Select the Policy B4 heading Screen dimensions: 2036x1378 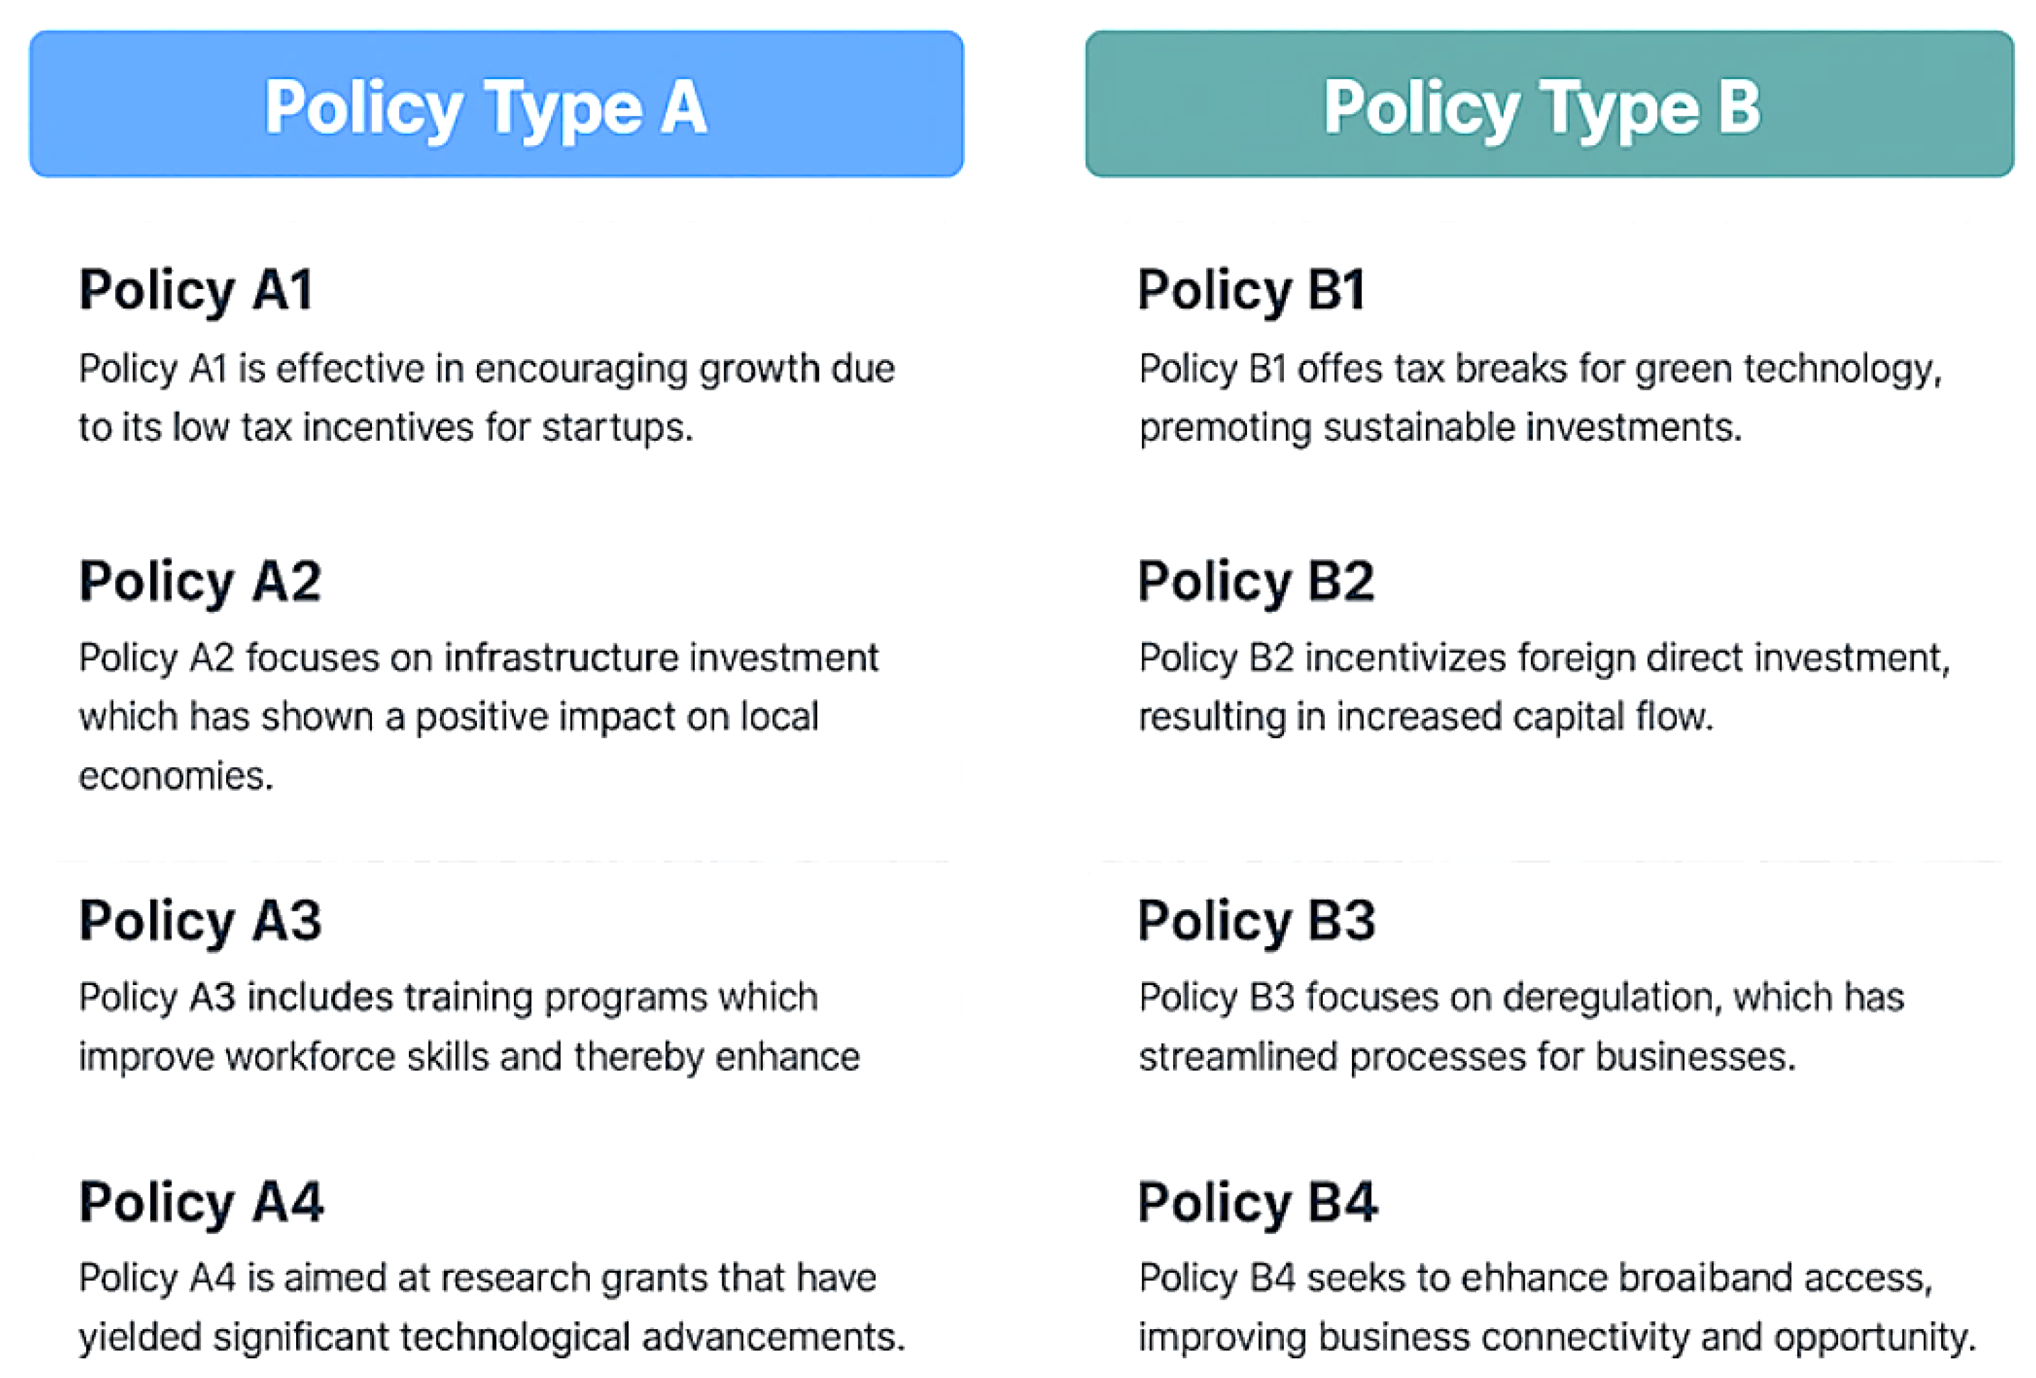(x=1258, y=1202)
